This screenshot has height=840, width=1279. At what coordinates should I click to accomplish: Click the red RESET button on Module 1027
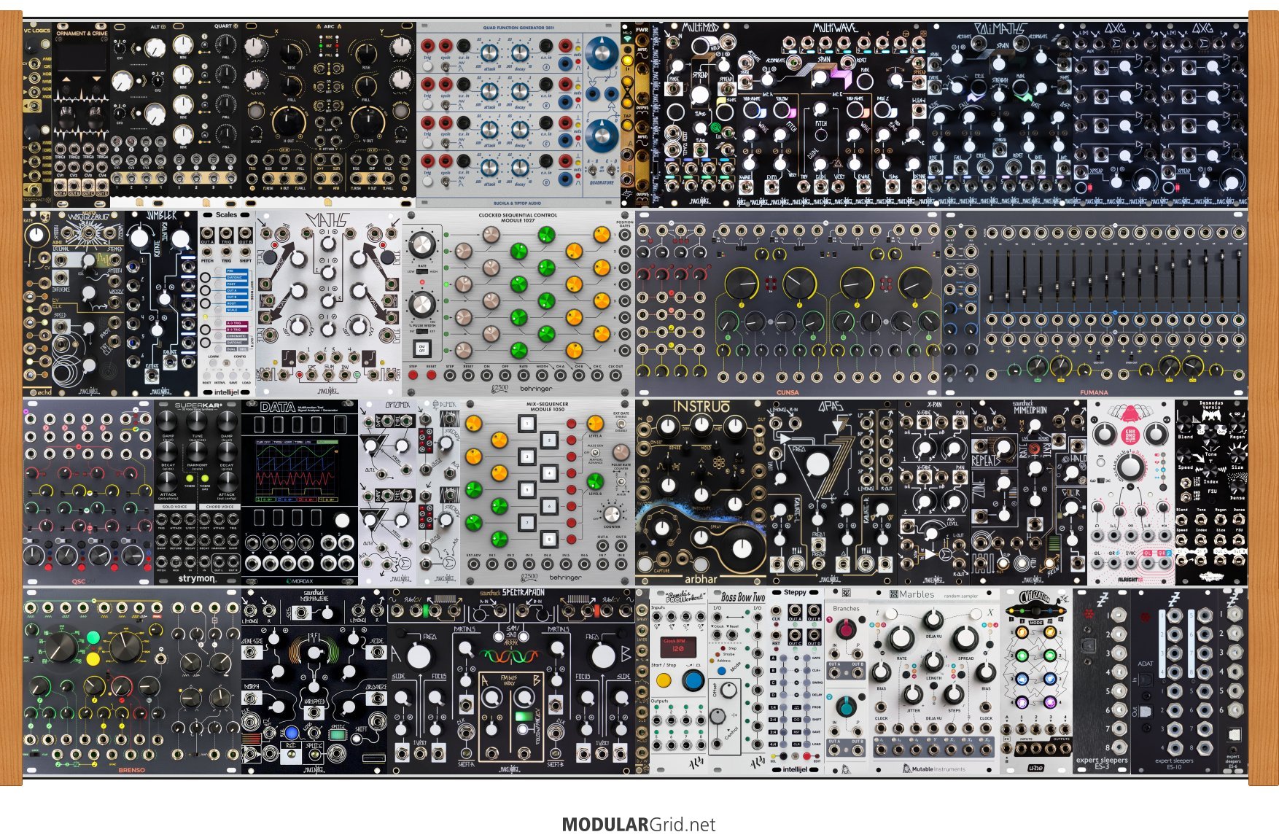pos(432,376)
